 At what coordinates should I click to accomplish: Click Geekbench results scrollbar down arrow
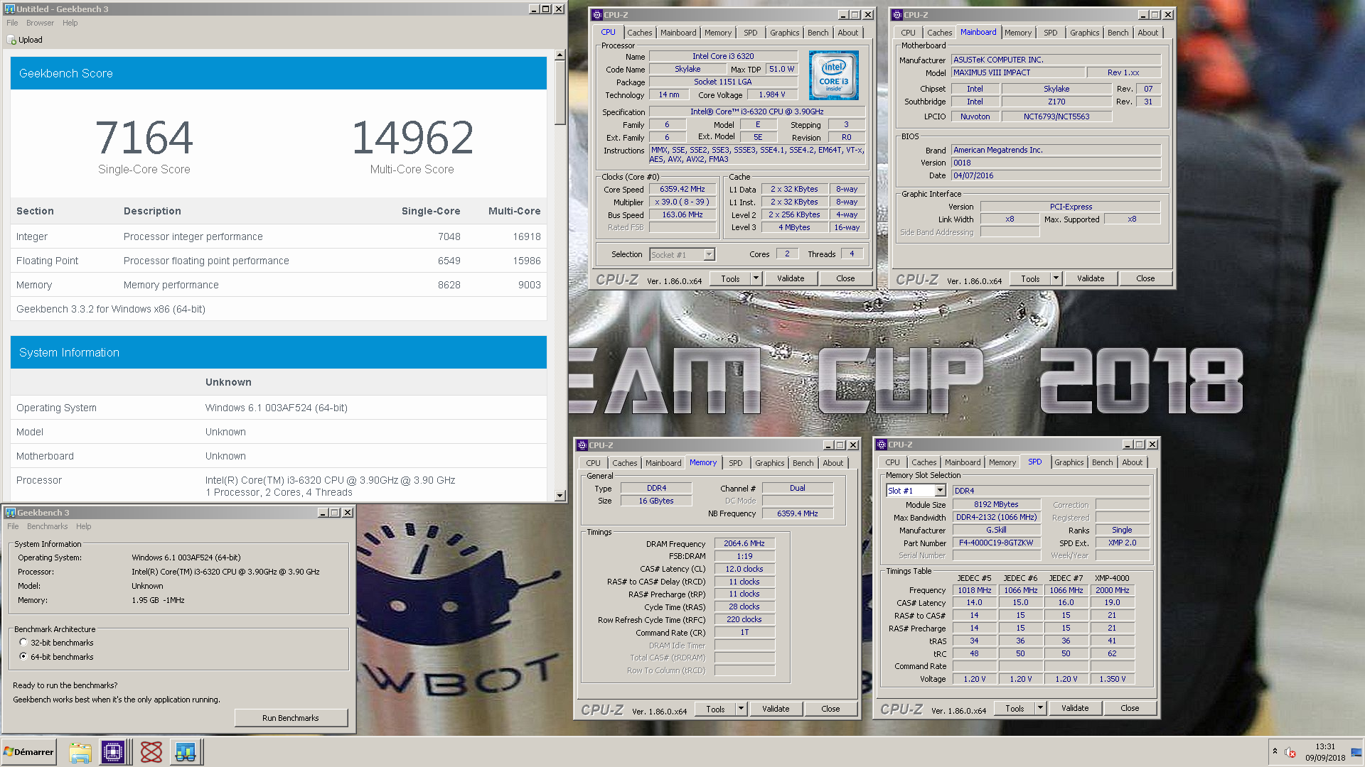point(560,496)
